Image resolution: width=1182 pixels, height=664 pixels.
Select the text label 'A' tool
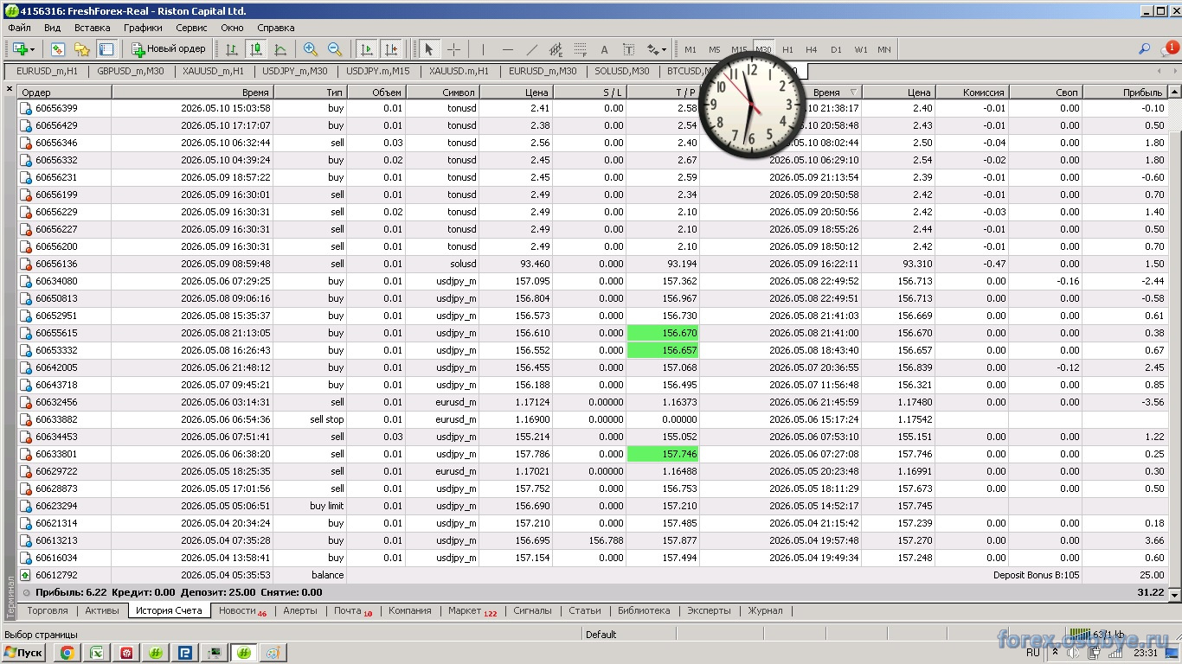(x=604, y=49)
